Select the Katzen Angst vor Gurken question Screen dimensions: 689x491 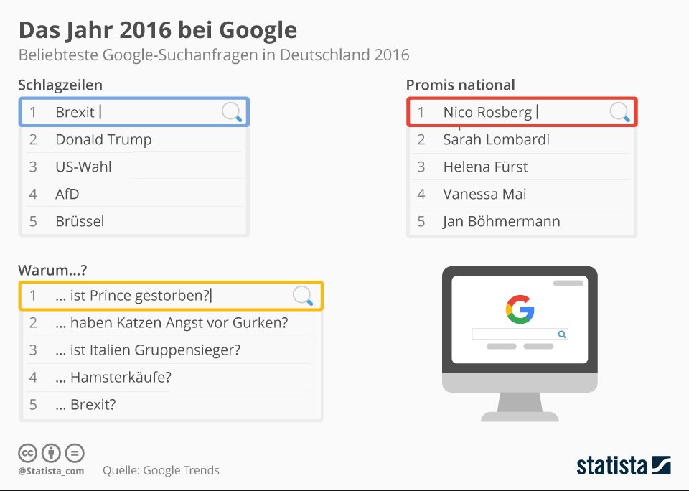[171, 322]
